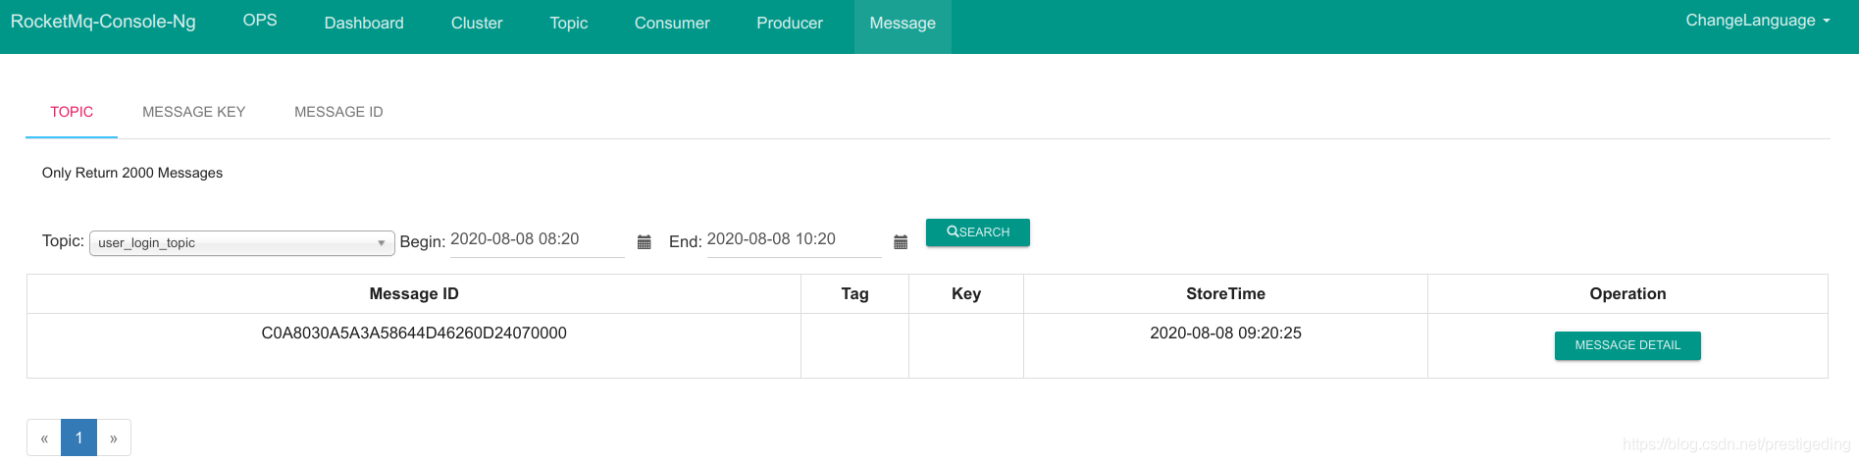Open the Producer page

pyautogui.click(x=789, y=24)
